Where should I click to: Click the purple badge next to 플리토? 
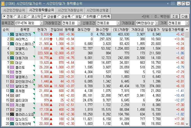tap(12, 67)
